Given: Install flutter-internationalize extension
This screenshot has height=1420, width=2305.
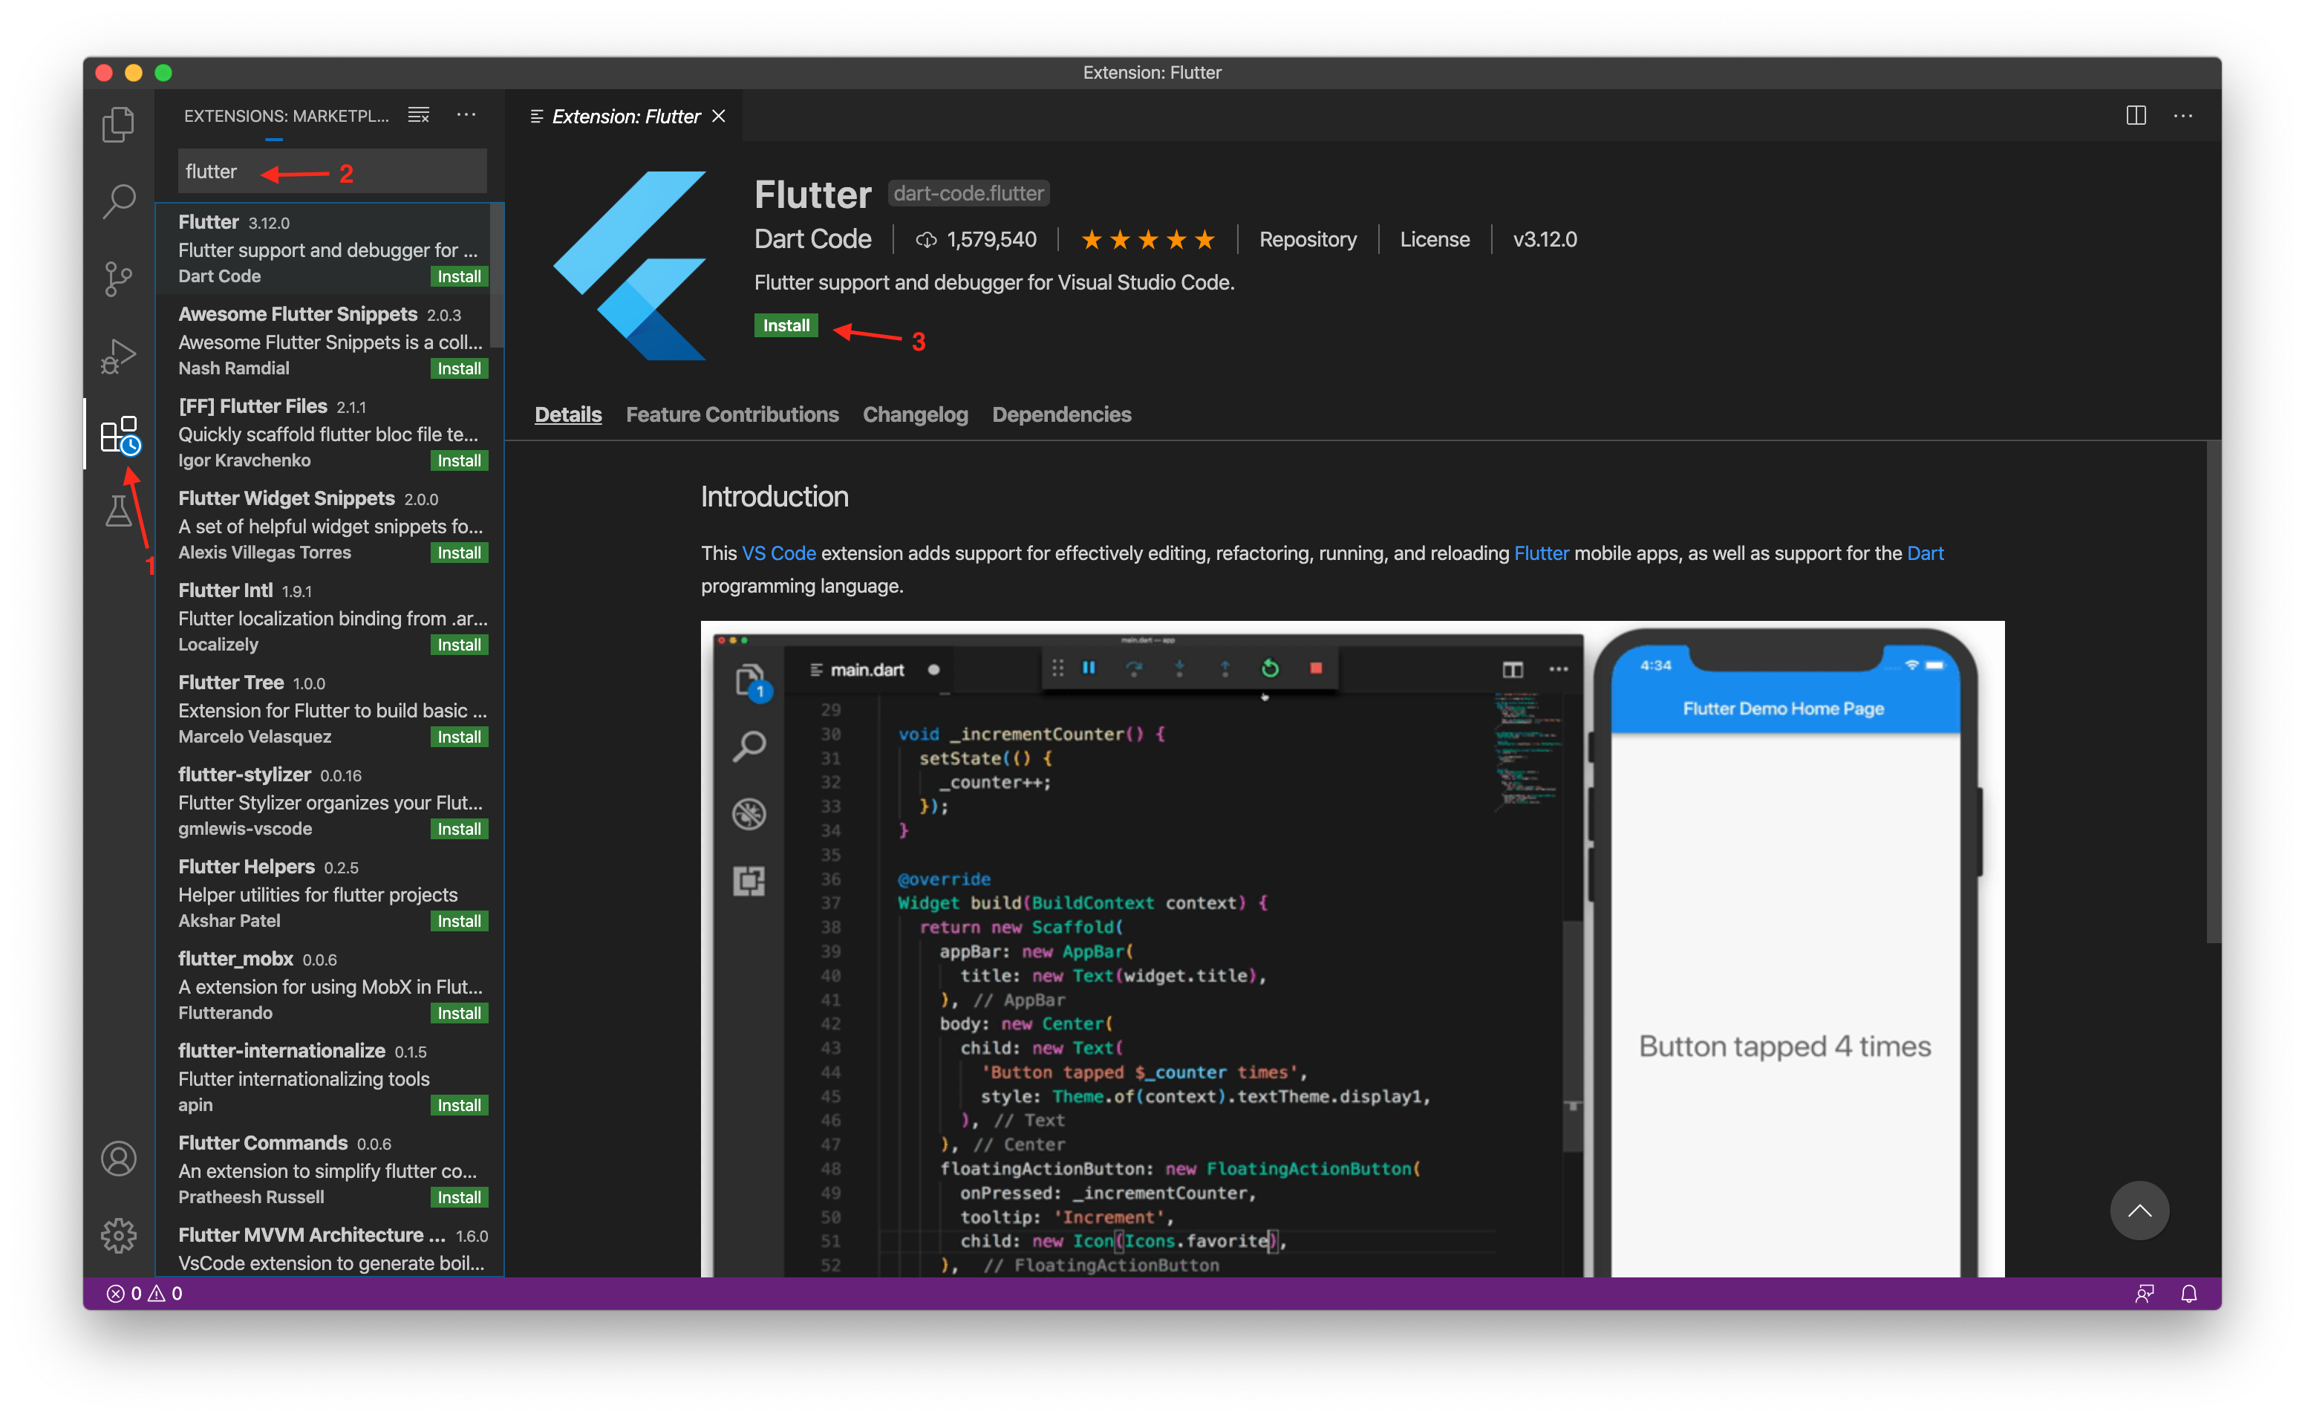Looking at the screenshot, I should [459, 1104].
